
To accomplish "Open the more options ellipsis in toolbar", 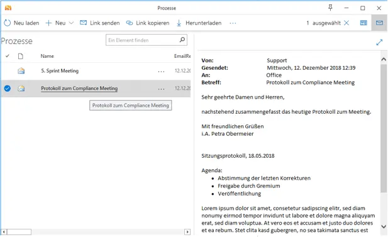I will [233, 23].
